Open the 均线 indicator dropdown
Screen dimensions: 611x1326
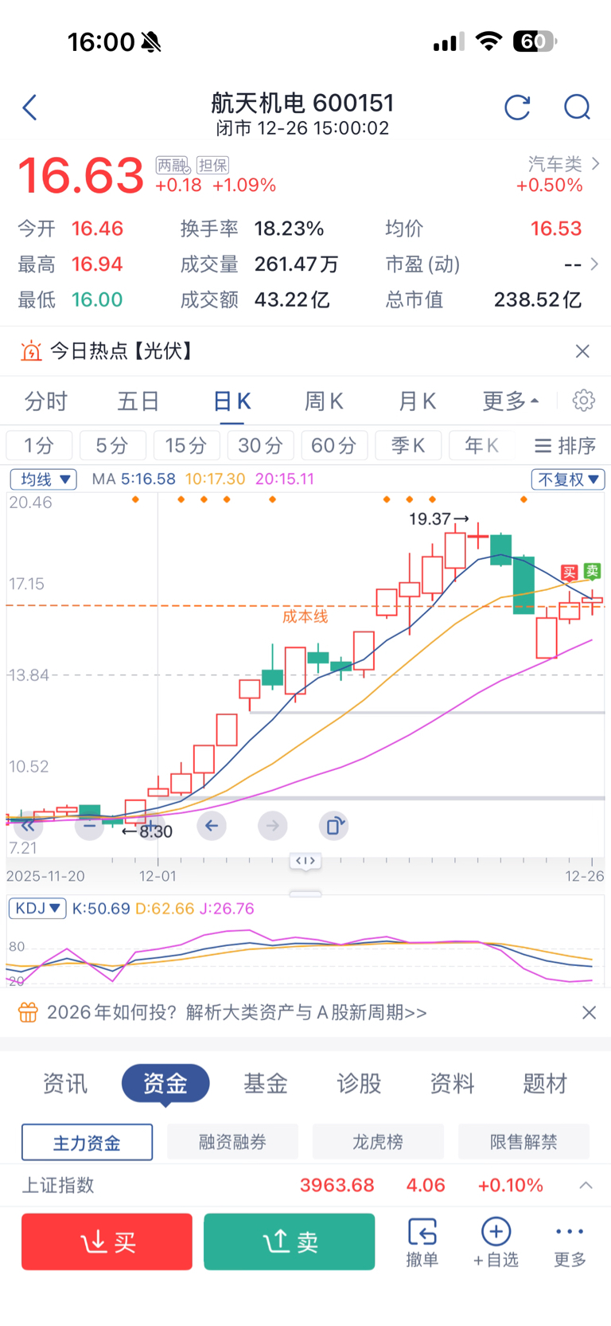[43, 479]
